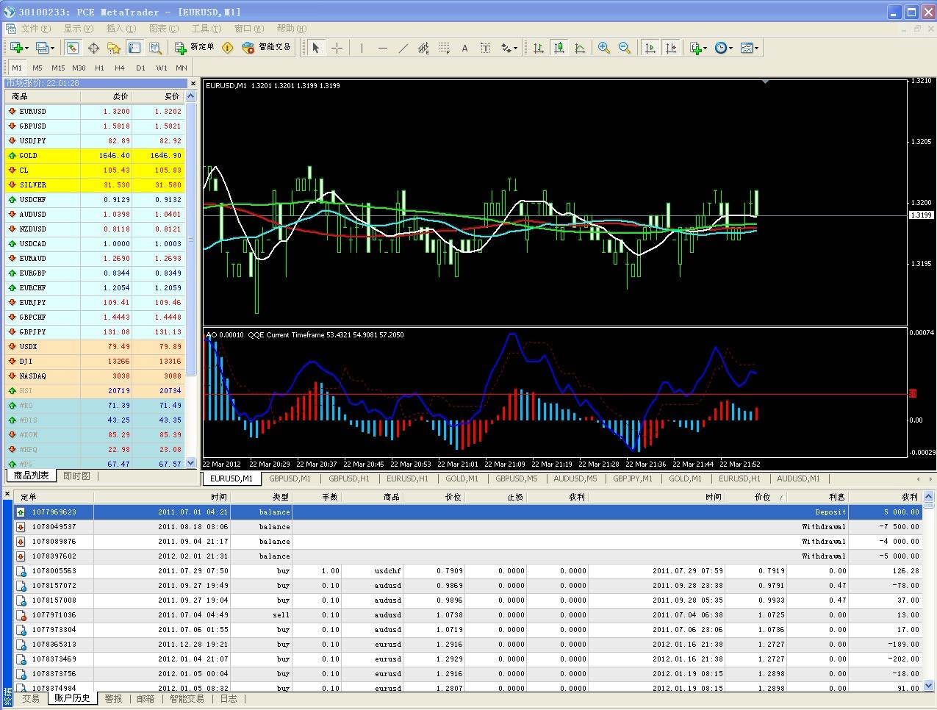Select order 1078005563 history row
This screenshot has width=937, height=710.
[467, 571]
